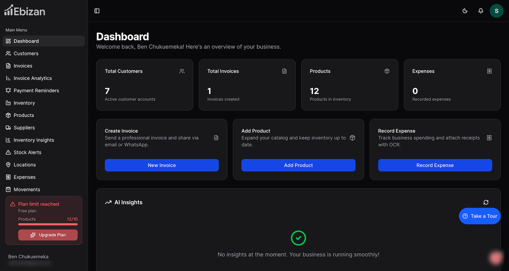Open Payment Reminders from the sidebar
Viewport: 509px width, 271px height.
click(x=36, y=91)
